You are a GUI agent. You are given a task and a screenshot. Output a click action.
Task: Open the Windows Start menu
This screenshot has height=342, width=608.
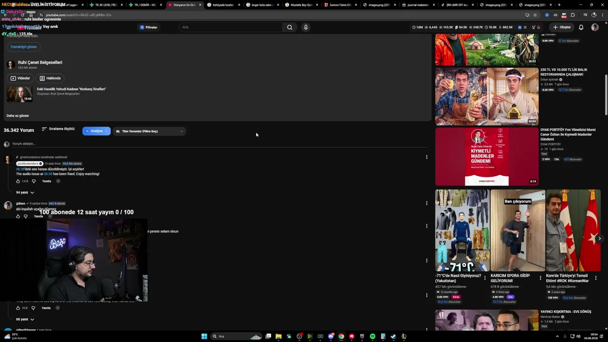click(x=204, y=336)
